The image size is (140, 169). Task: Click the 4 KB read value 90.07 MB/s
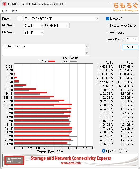pos(126,78)
